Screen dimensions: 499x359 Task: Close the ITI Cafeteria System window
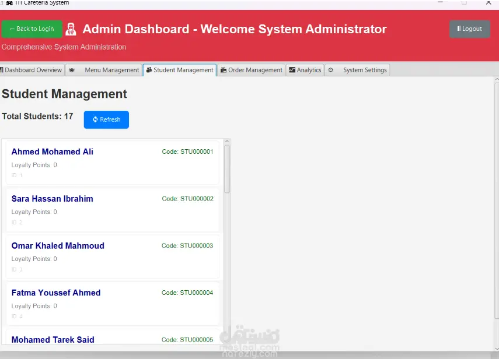point(488,3)
